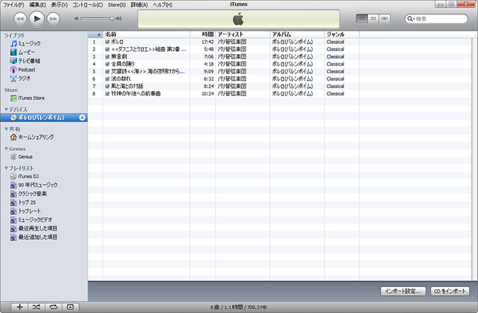Toggle shuffle playback button
478x313 pixels.
coord(36,307)
